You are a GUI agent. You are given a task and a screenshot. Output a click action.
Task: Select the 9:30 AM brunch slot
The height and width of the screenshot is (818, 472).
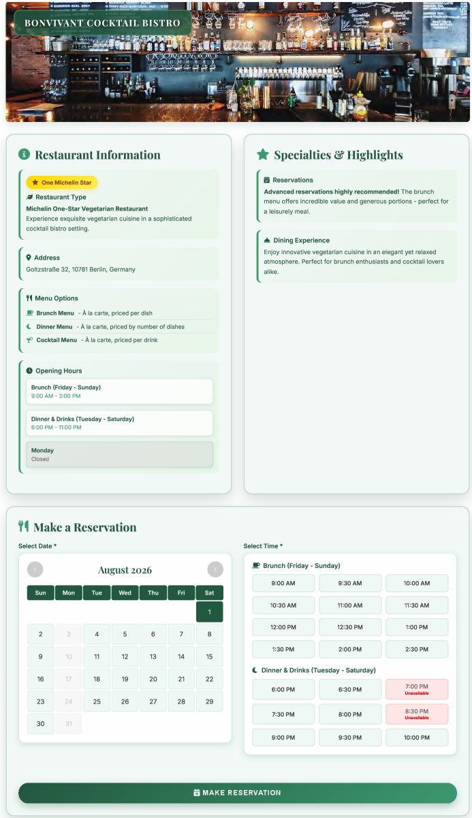click(350, 583)
